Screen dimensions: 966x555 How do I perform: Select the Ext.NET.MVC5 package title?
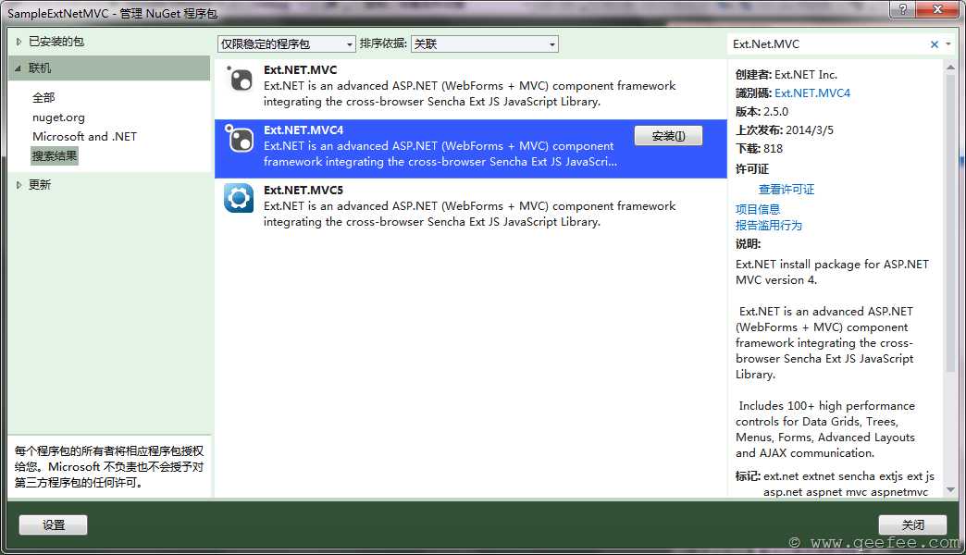[x=303, y=190]
